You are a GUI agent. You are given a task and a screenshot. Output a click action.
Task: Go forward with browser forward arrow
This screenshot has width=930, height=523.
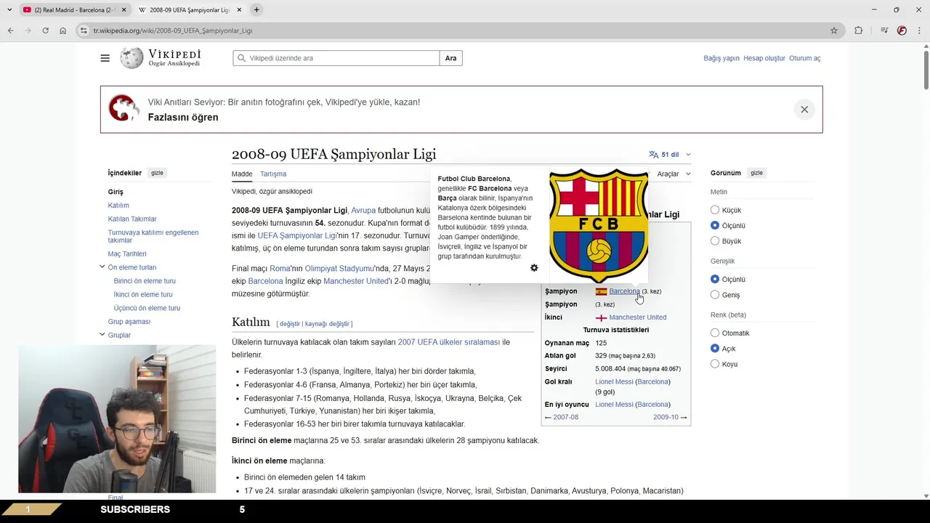(x=28, y=31)
